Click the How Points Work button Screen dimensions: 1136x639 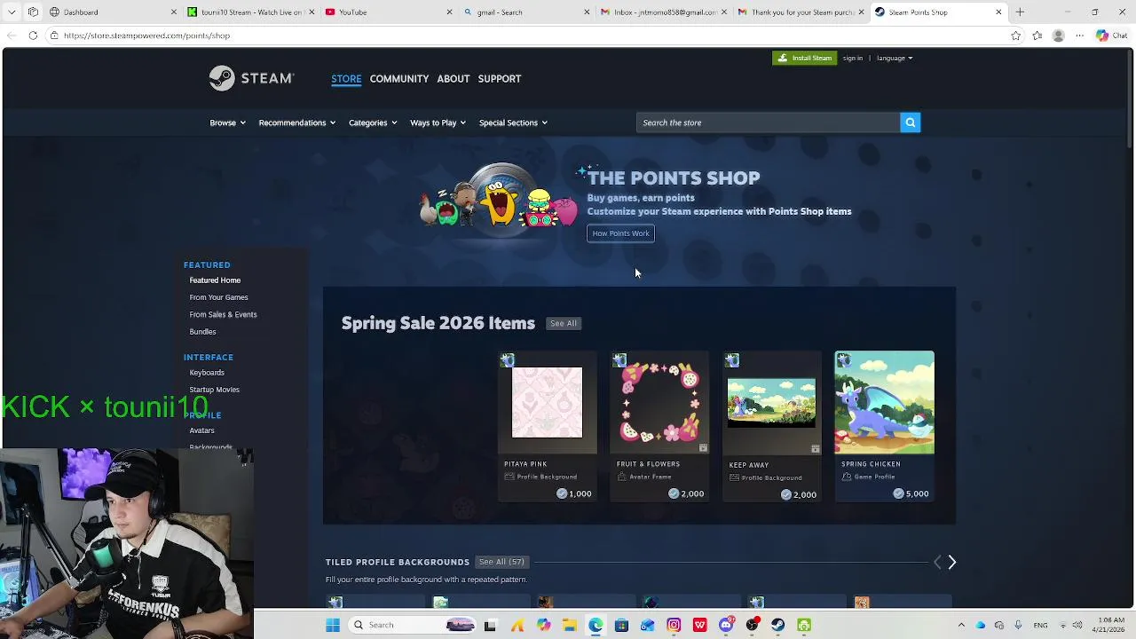[620, 233]
